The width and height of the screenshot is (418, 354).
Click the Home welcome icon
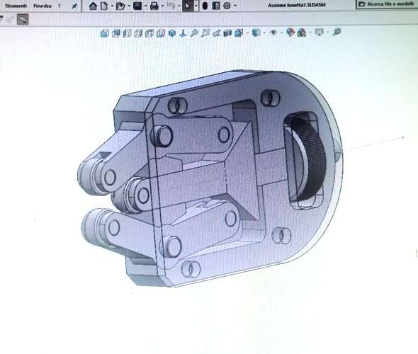click(x=93, y=6)
